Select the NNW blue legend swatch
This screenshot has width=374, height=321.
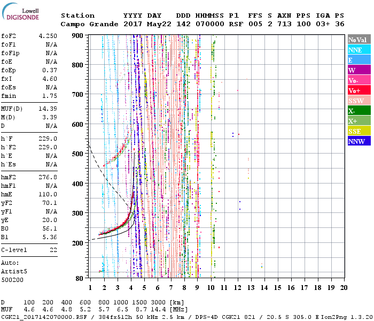(x=359, y=141)
